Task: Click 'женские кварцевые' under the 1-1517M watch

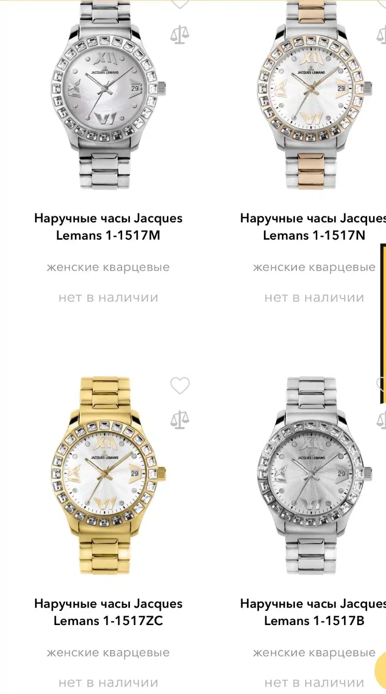Action: pyautogui.click(x=108, y=267)
